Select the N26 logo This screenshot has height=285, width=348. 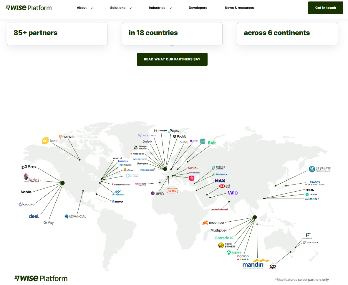tap(203, 141)
